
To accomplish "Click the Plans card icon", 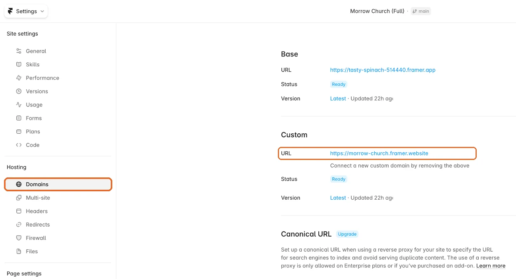I will 19,131.
